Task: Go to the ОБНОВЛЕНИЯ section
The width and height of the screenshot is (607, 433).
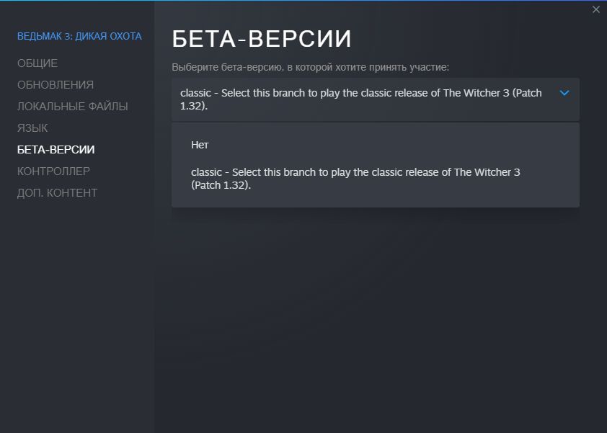Action: tap(56, 85)
